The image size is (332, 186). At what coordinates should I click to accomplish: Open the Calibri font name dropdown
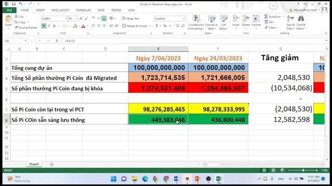click(66, 19)
